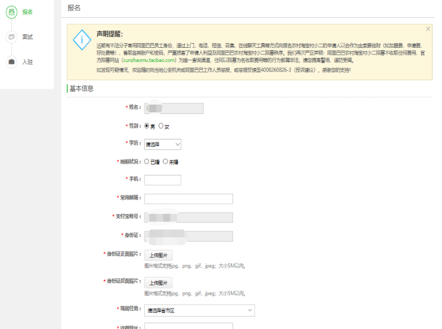442x329 pixels.
Task: Click the 常用邮箱 text box
Action: coord(188,198)
